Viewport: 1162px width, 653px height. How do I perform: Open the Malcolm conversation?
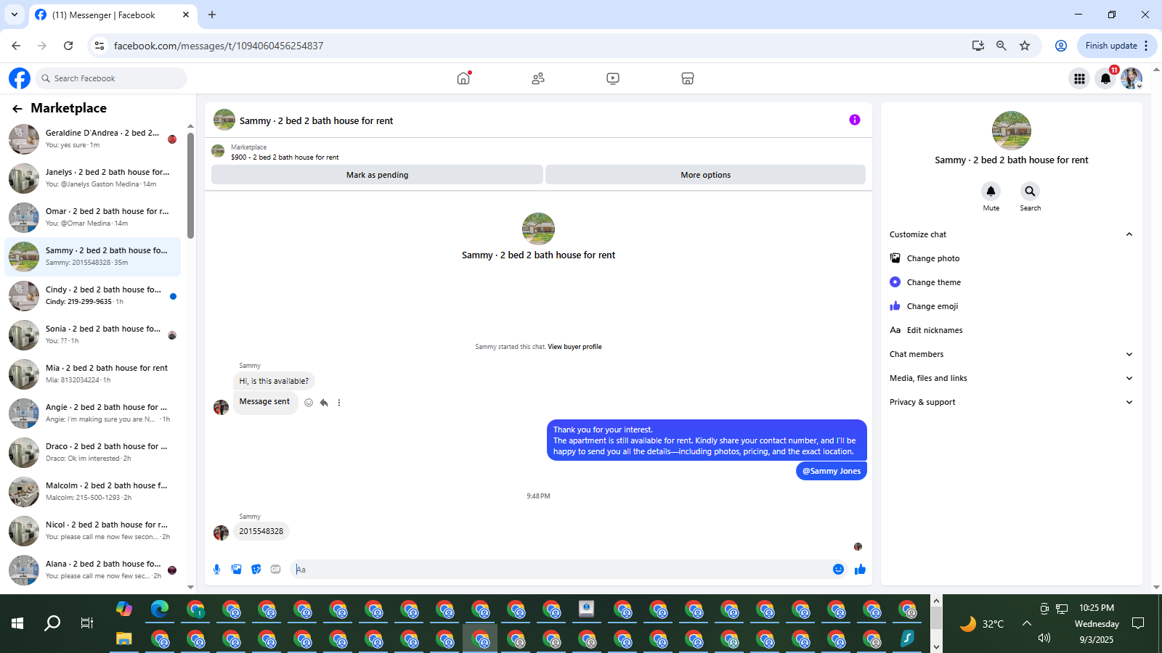point(93,492)
